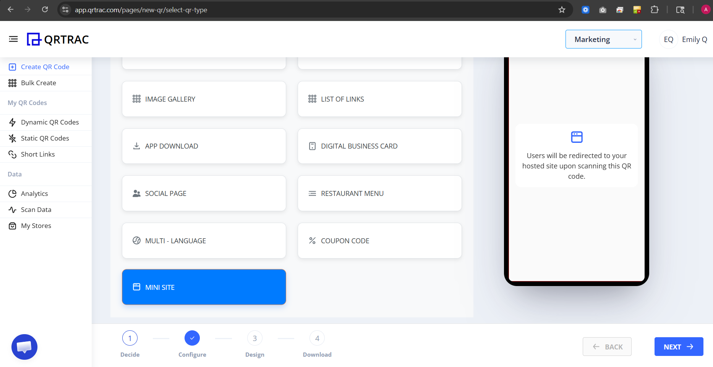Select the Coupon Code percent icon
Image resolution: width=713 pixels, height=367 pixels.
(x=312, y=241)
